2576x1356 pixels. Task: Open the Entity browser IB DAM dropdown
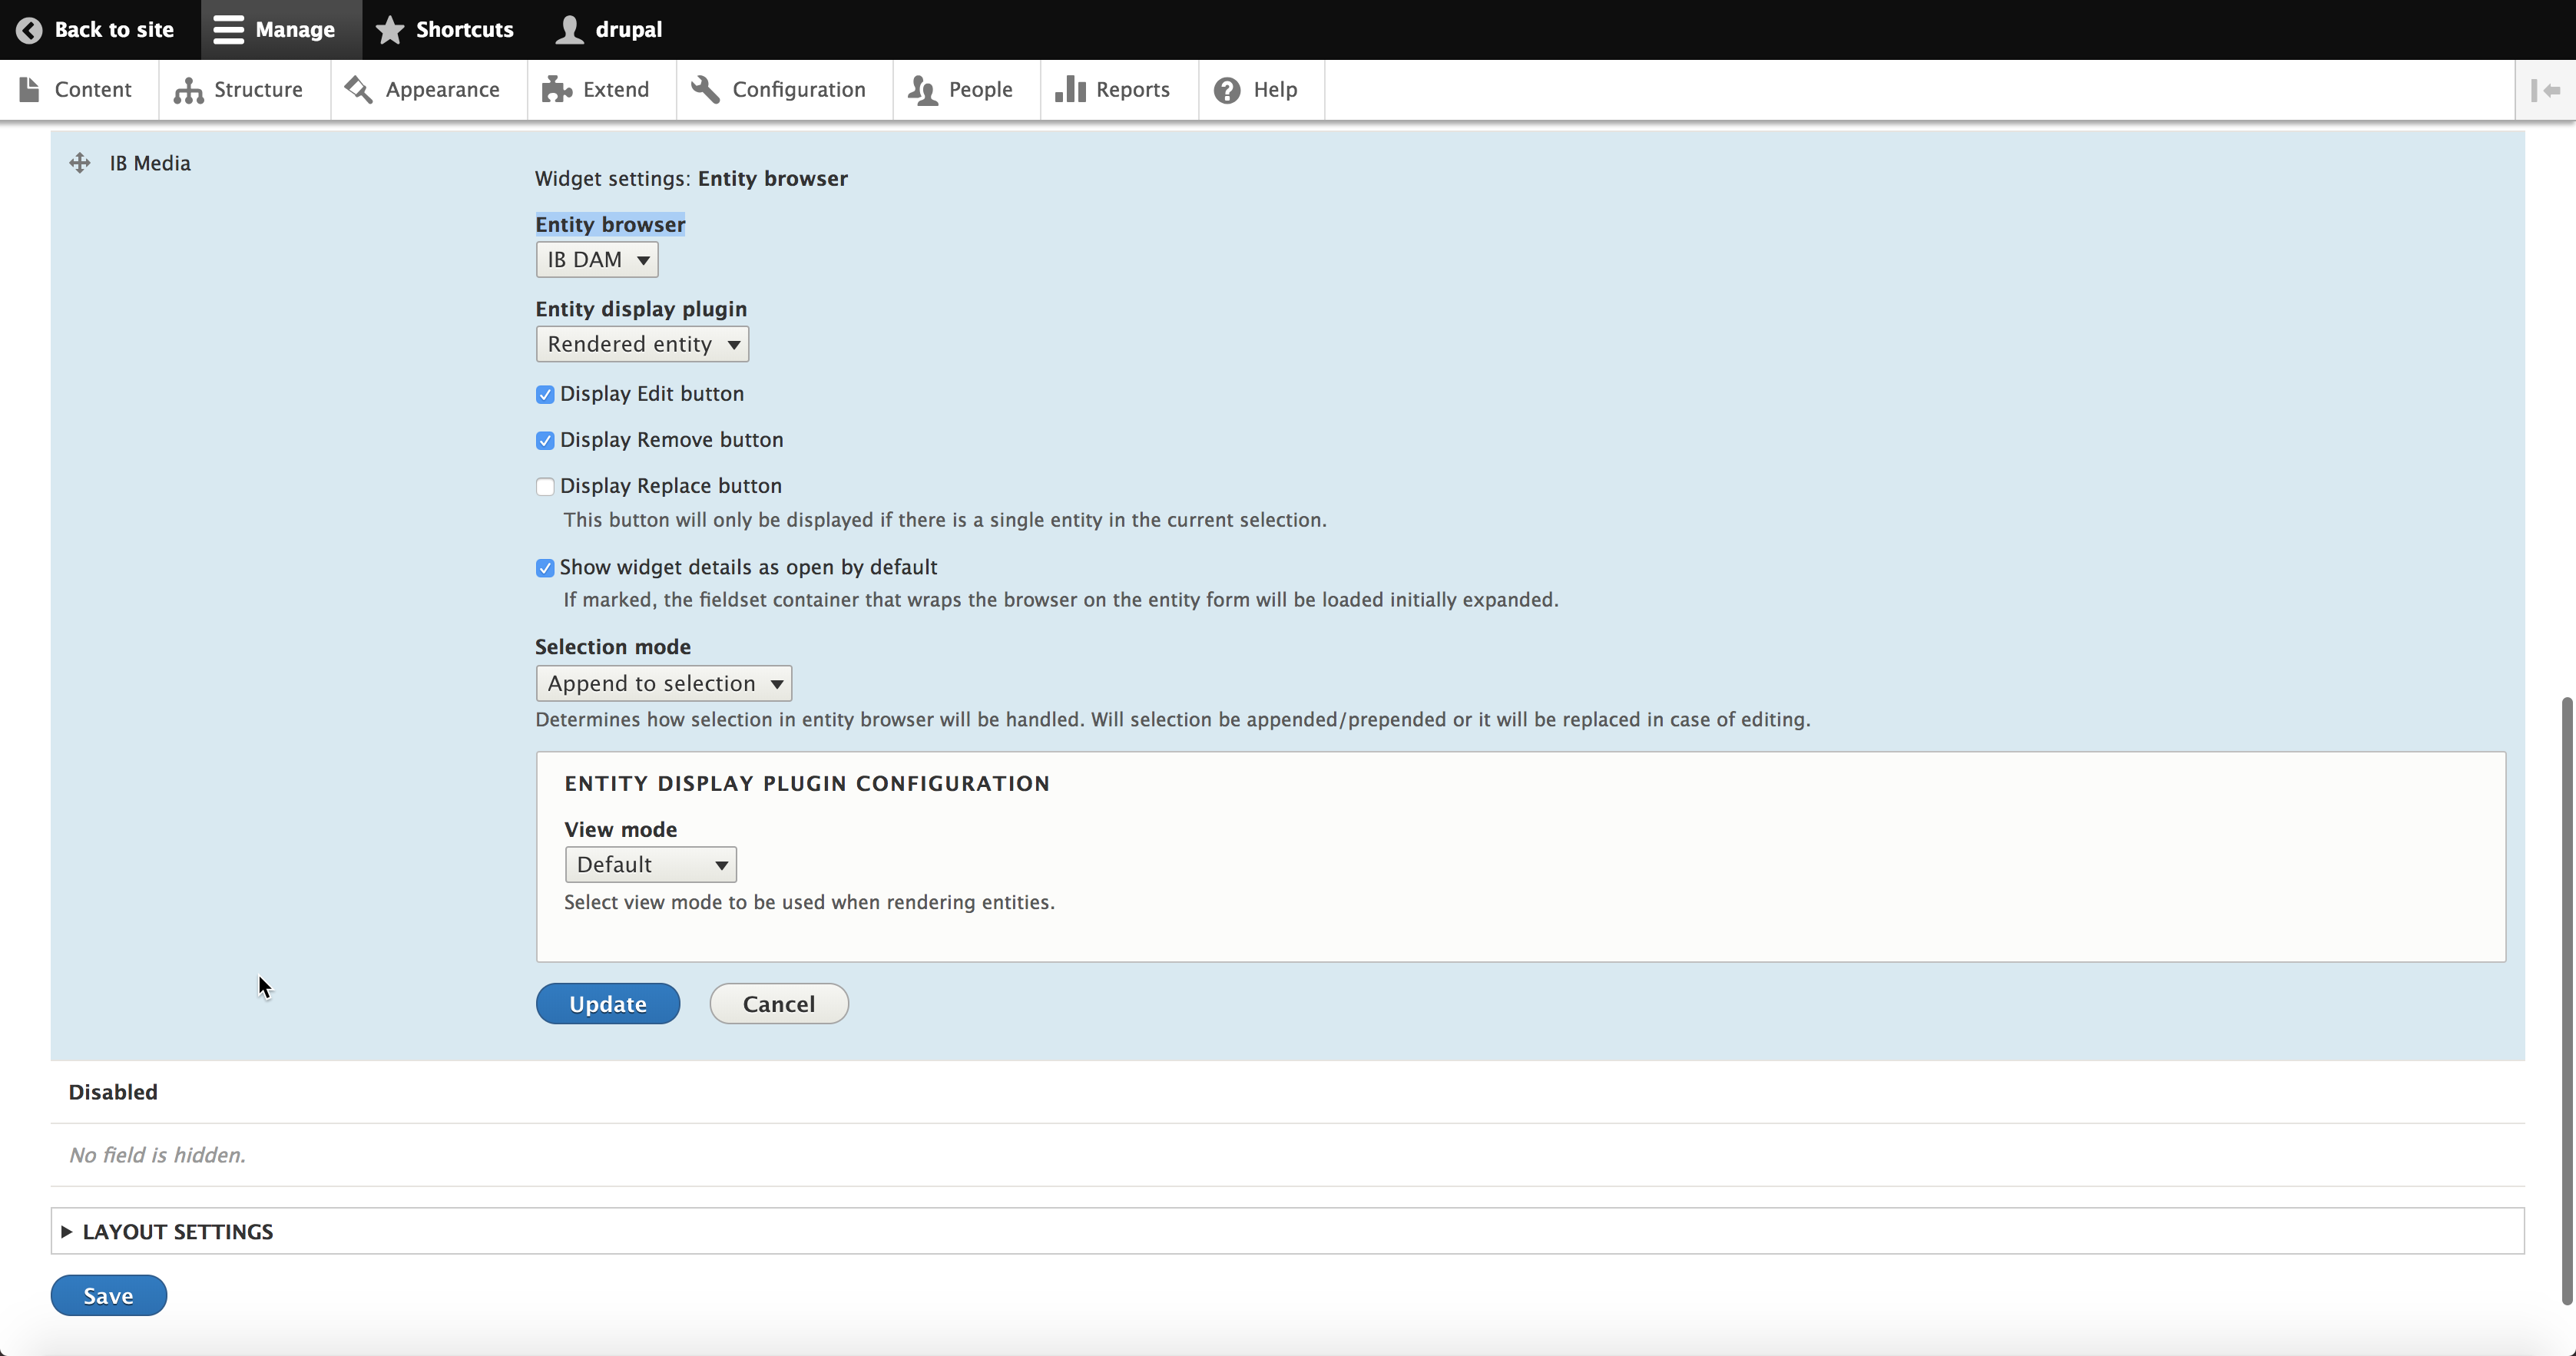(597, 260)
